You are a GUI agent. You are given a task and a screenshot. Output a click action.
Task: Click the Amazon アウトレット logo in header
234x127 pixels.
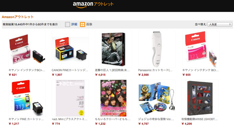pos(93,5)
